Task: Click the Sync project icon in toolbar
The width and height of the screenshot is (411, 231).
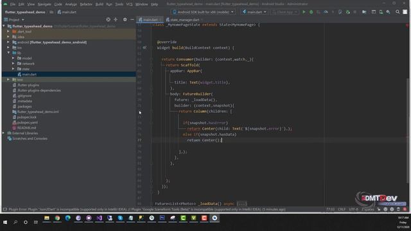Action: point(348,12)
